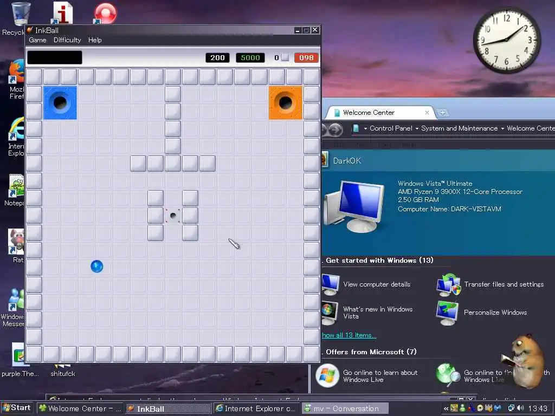Switch to the Welcome Center tab
The height and width of the screenshot is (416, 555).
(379, 113)
